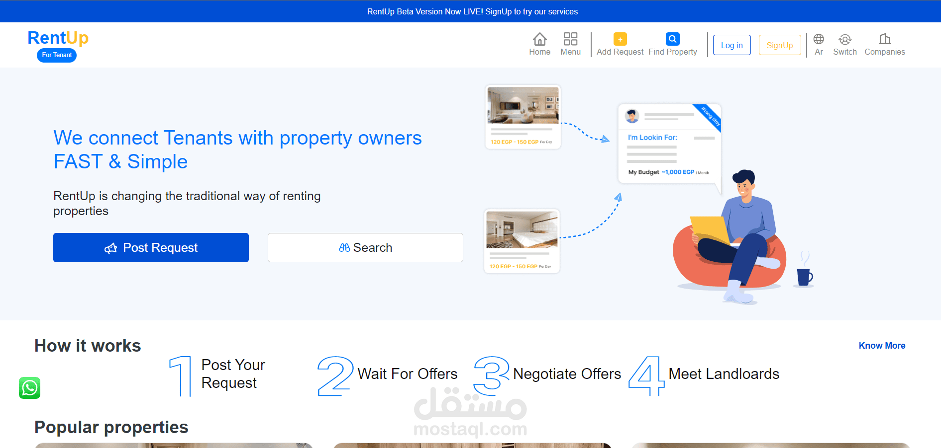This screenshot has width=941, height=448.
Task: Switch language with the Ar globe icon
Action: pos(819,39)
